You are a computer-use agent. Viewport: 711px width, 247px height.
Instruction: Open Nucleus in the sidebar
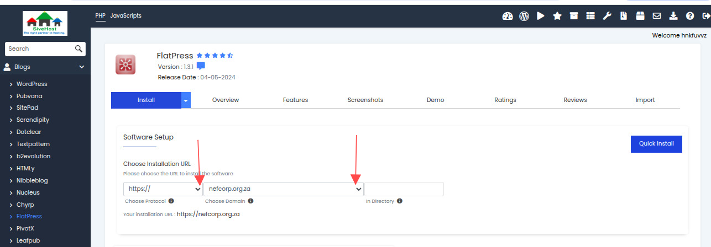(28, 192)
